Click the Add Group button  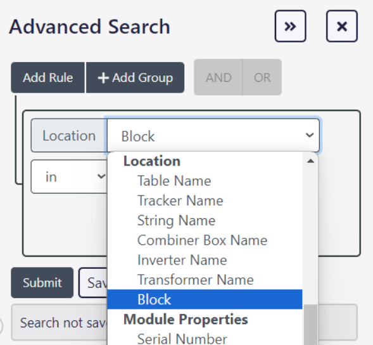(x=135, y=77)
